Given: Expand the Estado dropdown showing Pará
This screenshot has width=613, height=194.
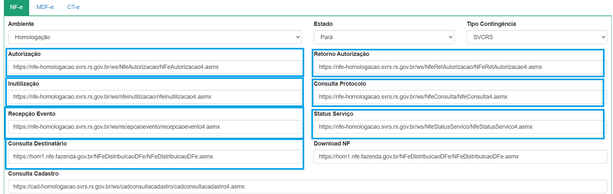Looking at the screenshot, I should pos(384,37).
